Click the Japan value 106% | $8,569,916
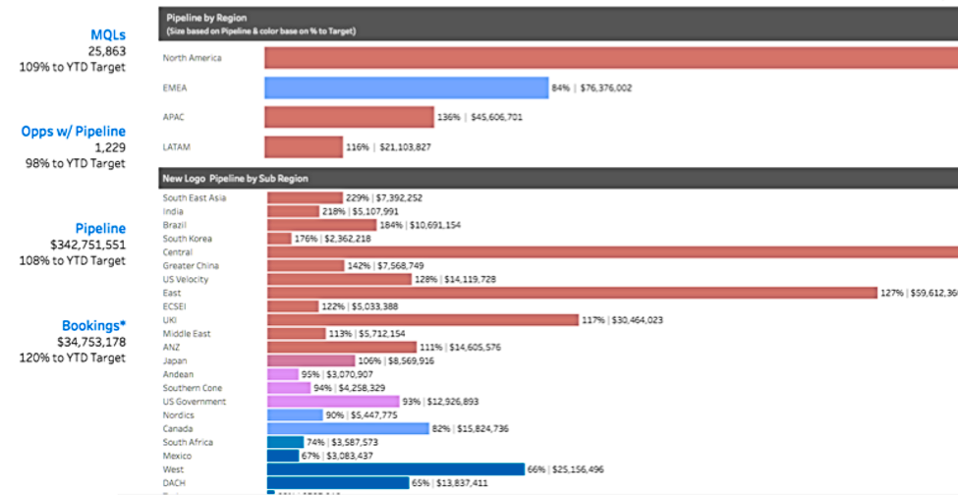The height and width of the screenshot is (495, 958). (396, 360)
